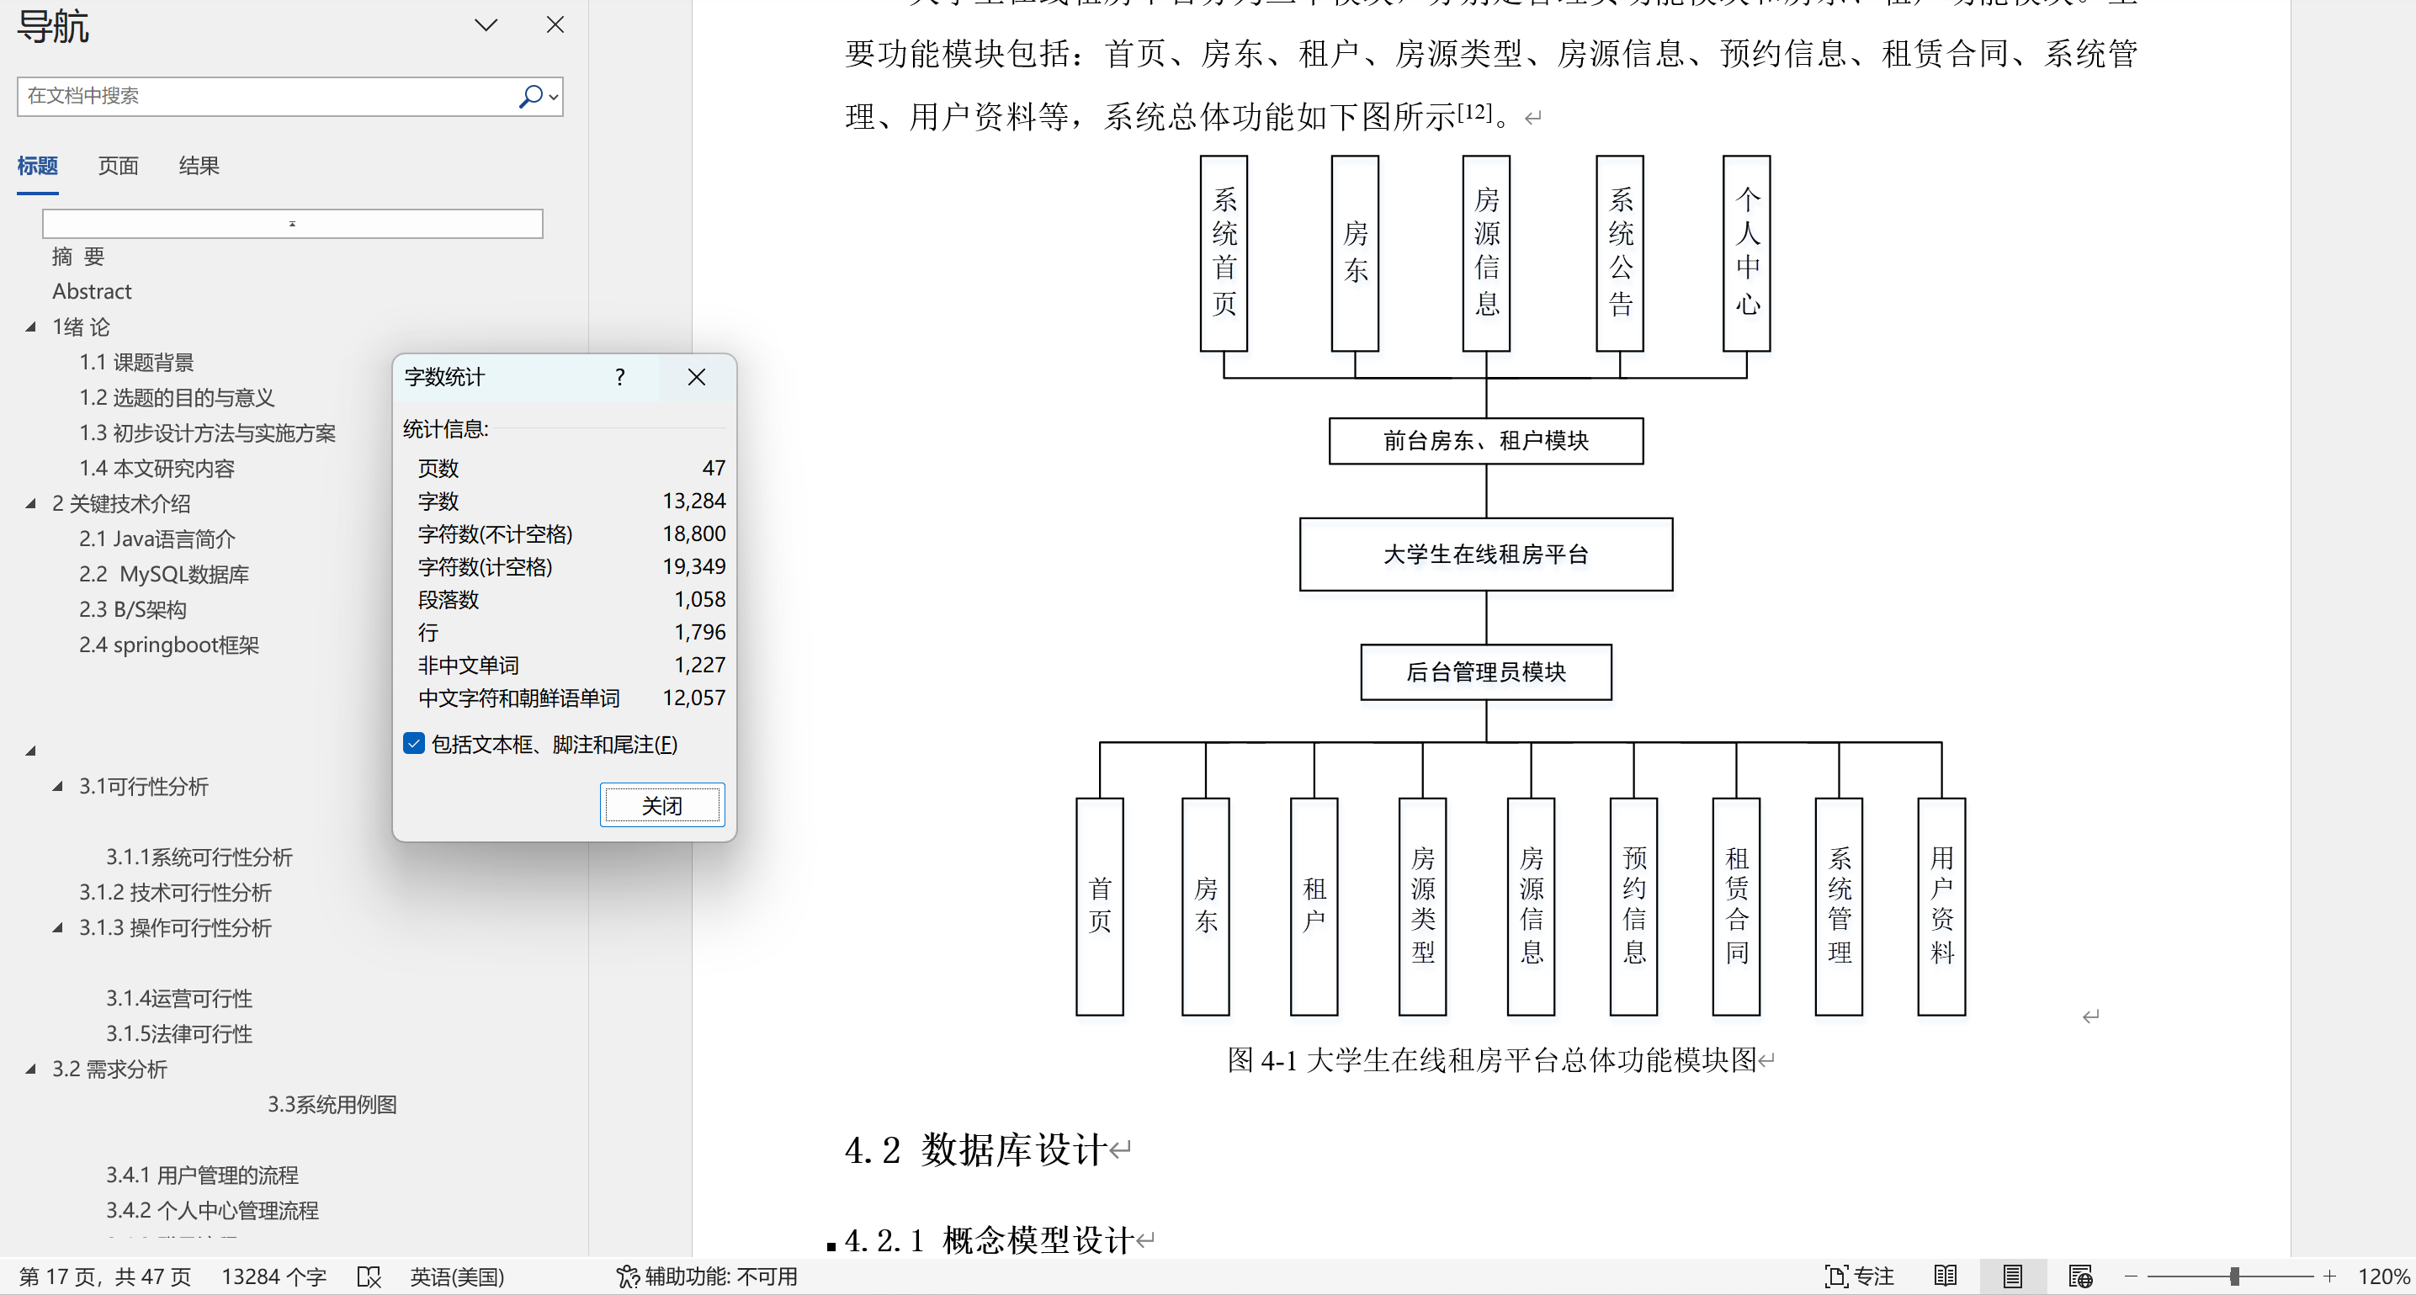The height and width of the screenshot is (1295, 2416).
Task: Go to heading 3.4.2 个人中心管理流程
Action: tap(212, 1211)
